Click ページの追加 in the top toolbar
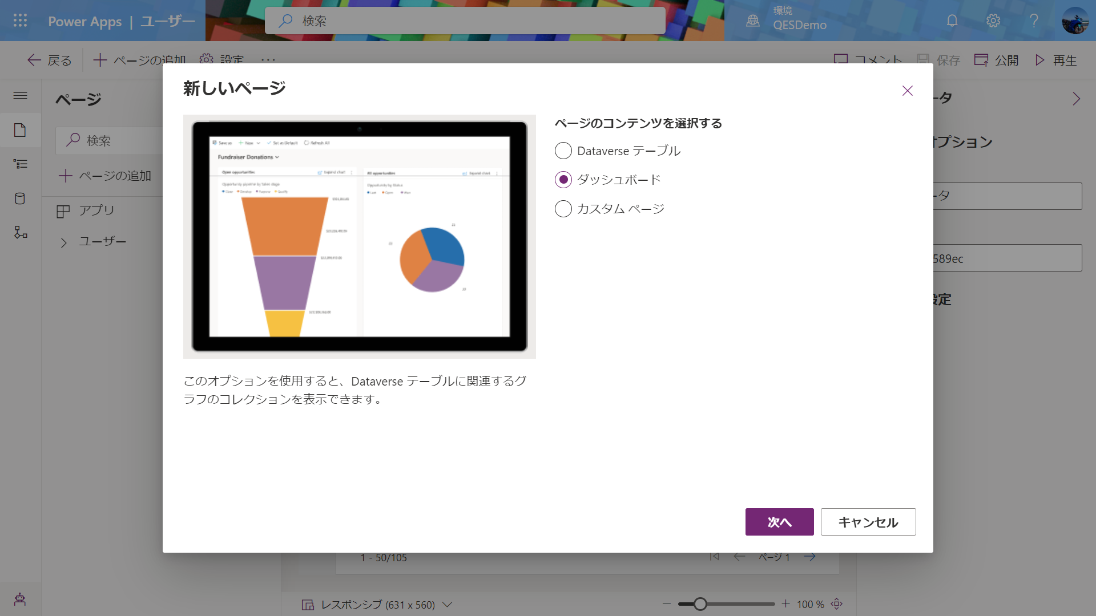The image size is (1096, 616). [140, 60]
